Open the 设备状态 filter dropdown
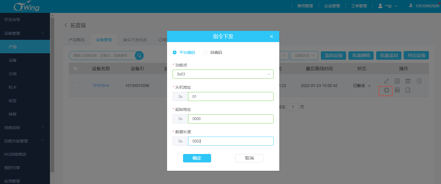 (304, 56)
